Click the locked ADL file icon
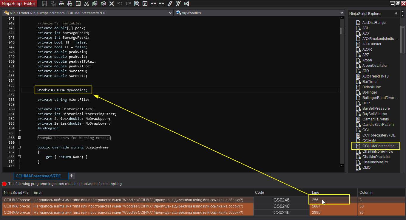 point(358,28)
